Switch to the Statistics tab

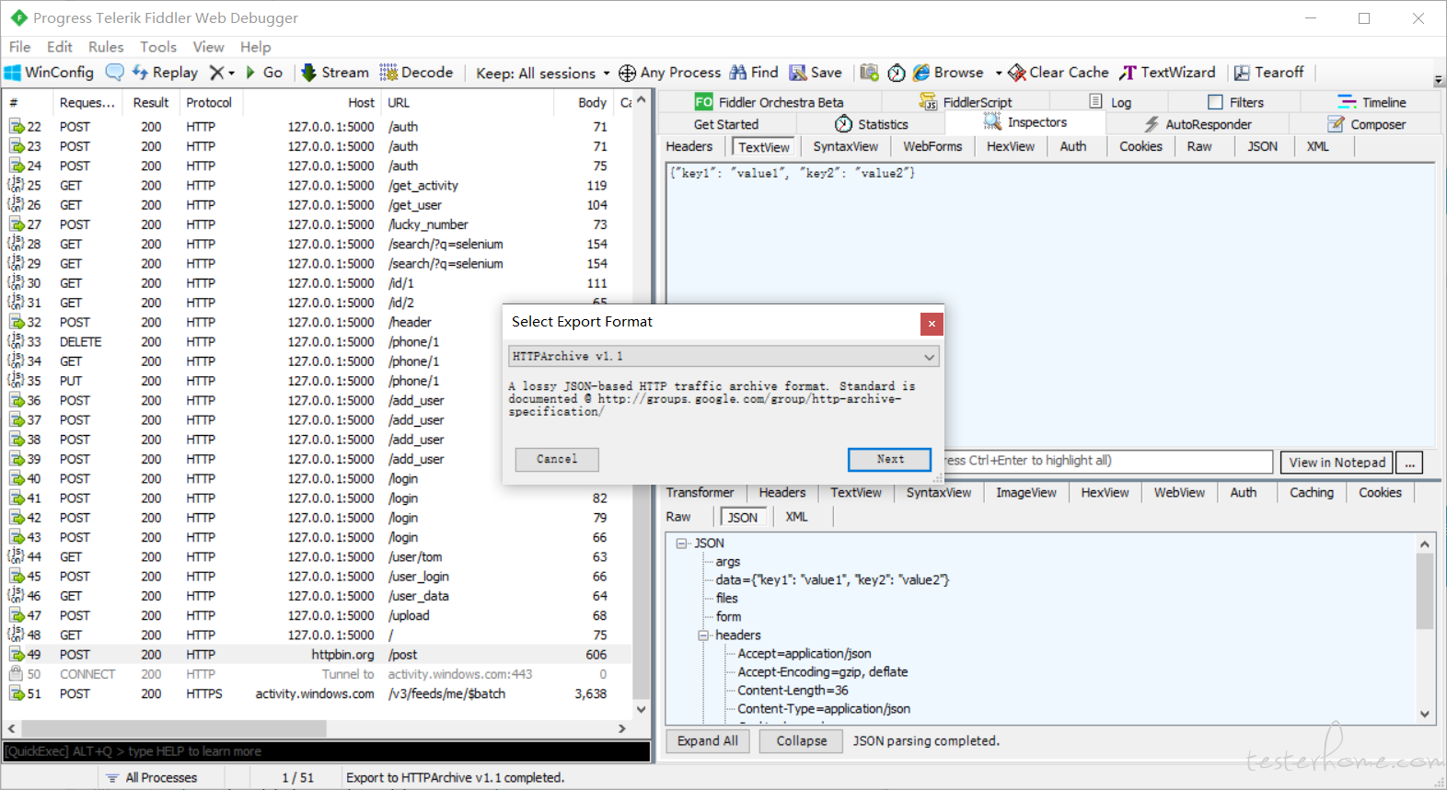pos(872,124)
